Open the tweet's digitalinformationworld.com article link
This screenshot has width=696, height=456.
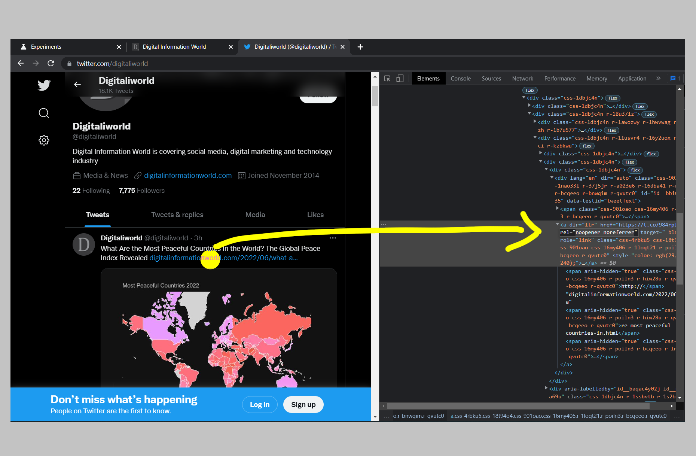tap(223, 258)
